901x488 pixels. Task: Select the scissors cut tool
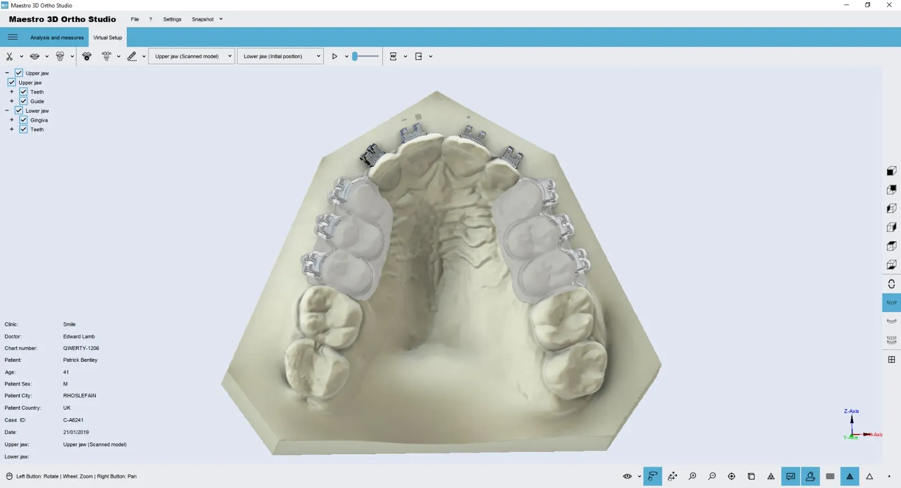[9, 56]
